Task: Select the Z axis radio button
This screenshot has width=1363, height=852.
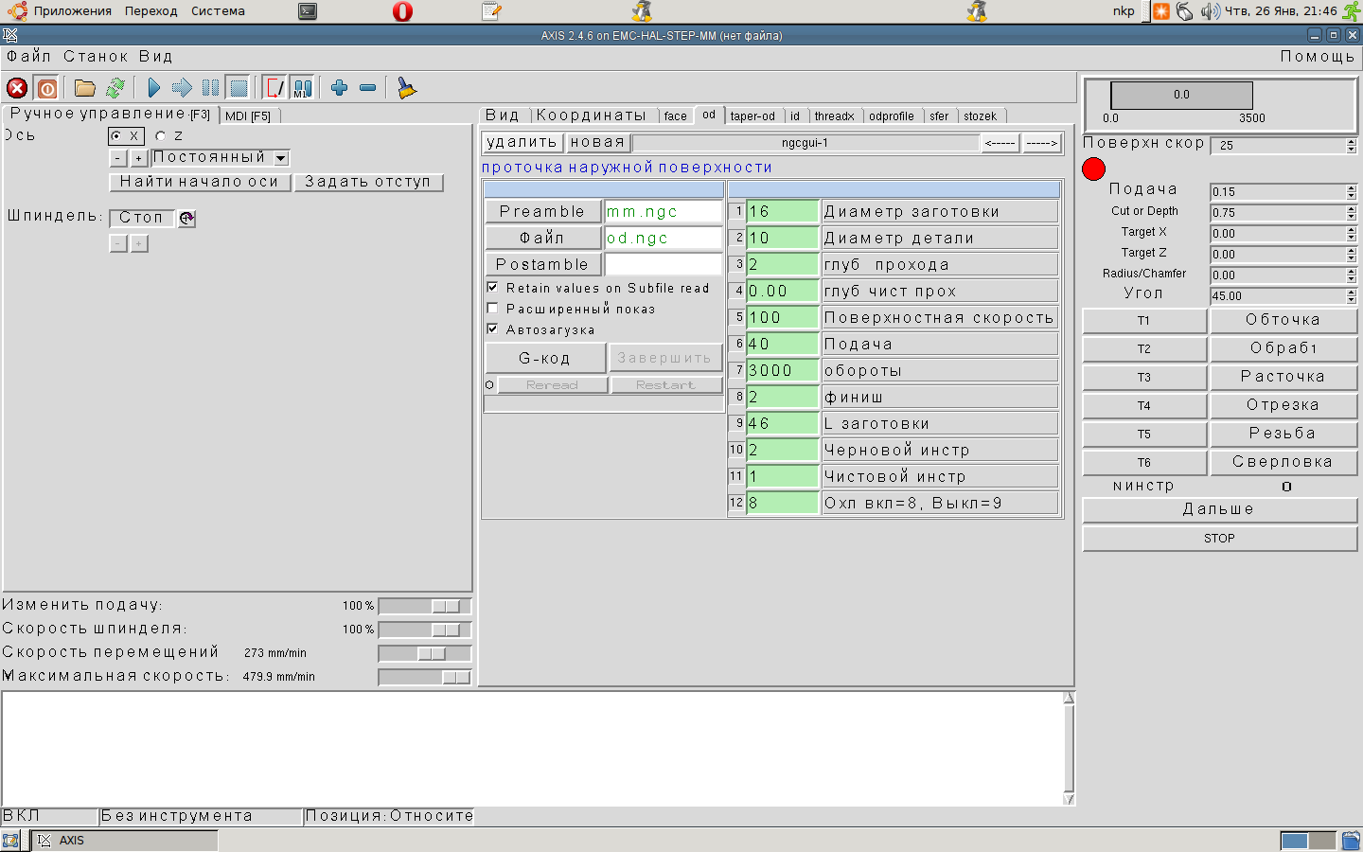Action: 160,136
